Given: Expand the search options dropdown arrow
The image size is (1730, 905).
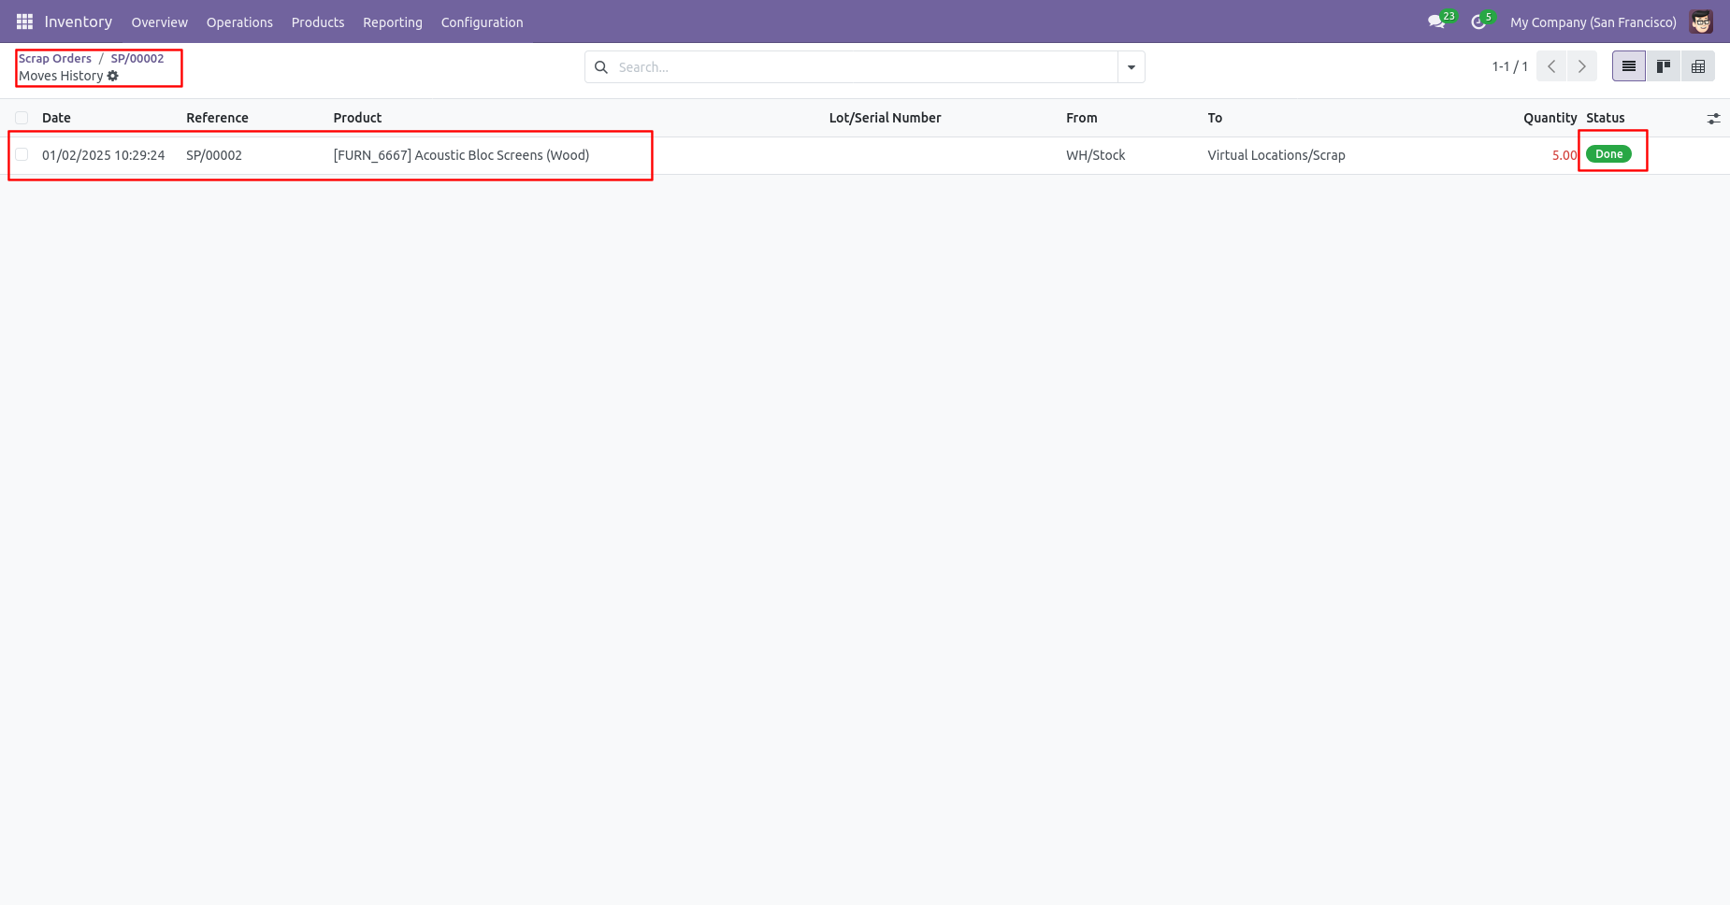Looking at the screenshot, I should (1132, 67).
